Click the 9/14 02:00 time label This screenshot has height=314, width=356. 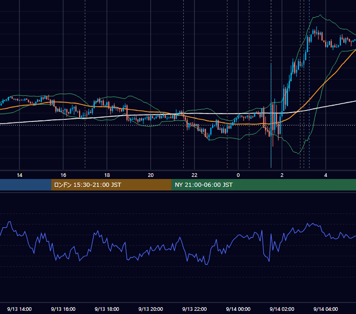282,309
